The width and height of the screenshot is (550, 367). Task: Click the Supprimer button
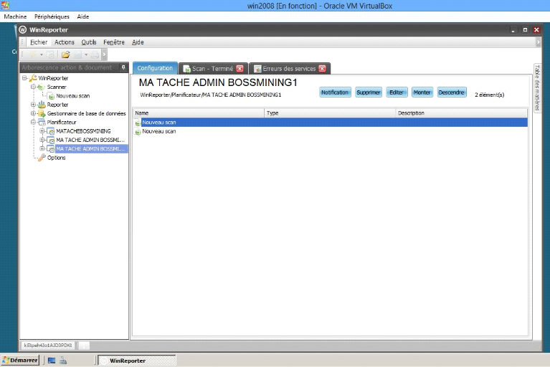click(x=369, y=92)
